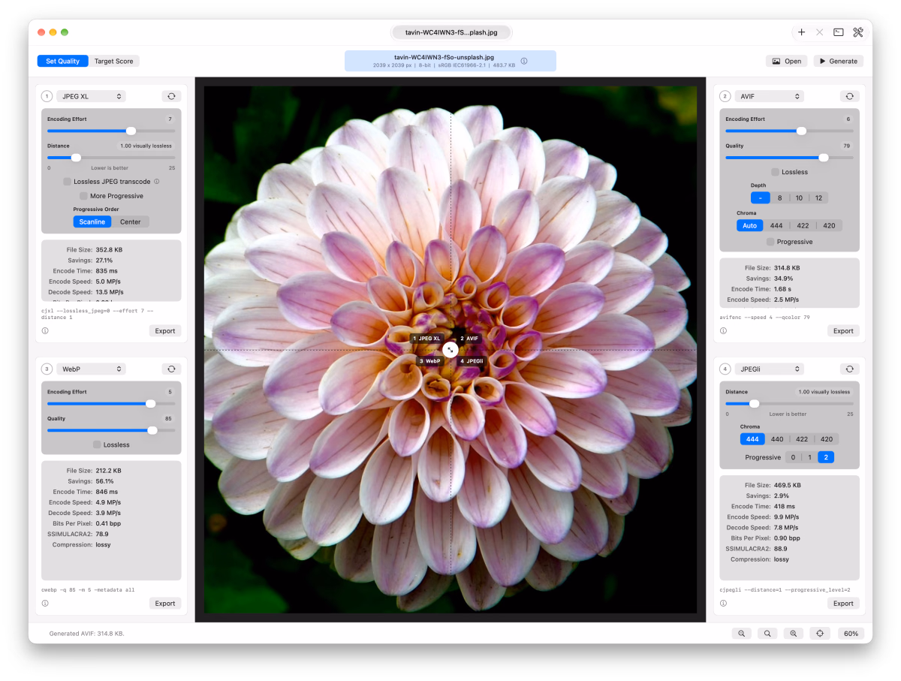The height and width of the screenshot is (681, 901).
Task: Click the zoom in magnifier icon
Action: tap(793, 634)
